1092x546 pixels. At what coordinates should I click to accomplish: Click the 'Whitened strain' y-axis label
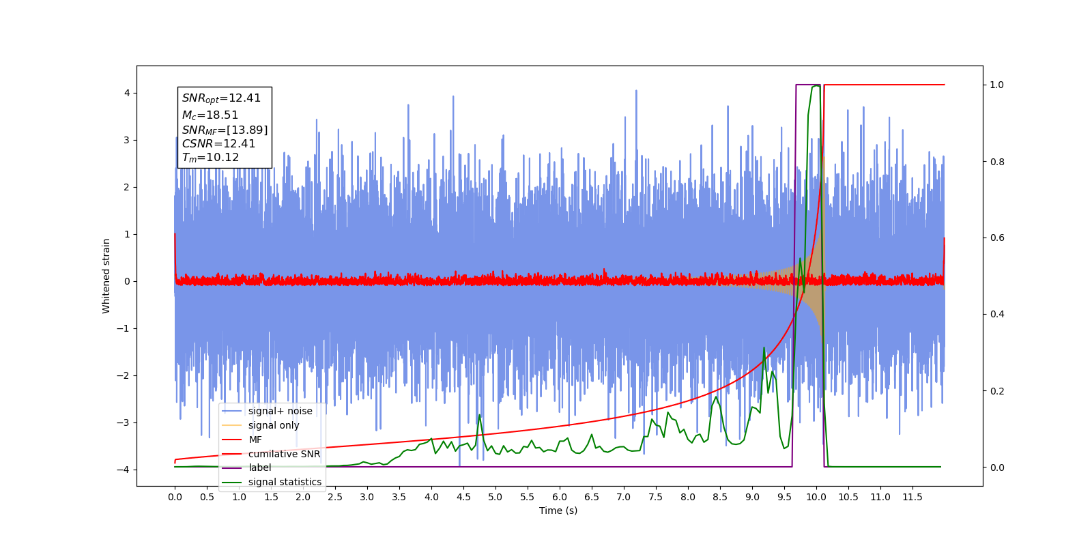pyautogui.click(x=106, y=276)
